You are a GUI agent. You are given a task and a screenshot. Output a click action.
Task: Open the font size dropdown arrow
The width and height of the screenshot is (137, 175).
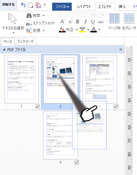tap(103, 15)
